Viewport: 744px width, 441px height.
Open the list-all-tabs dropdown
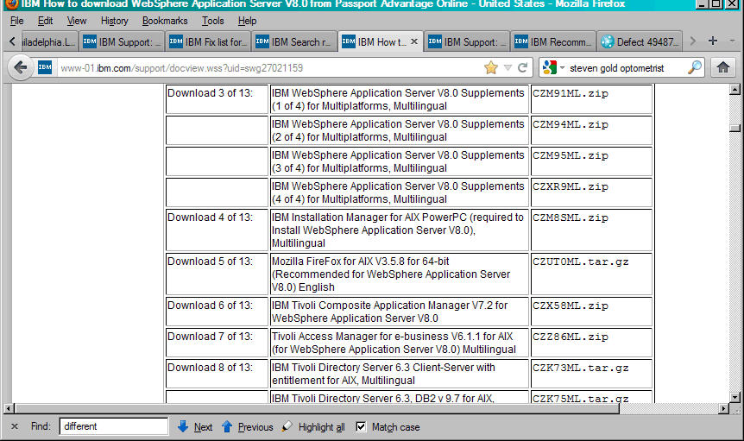point(732,41)
